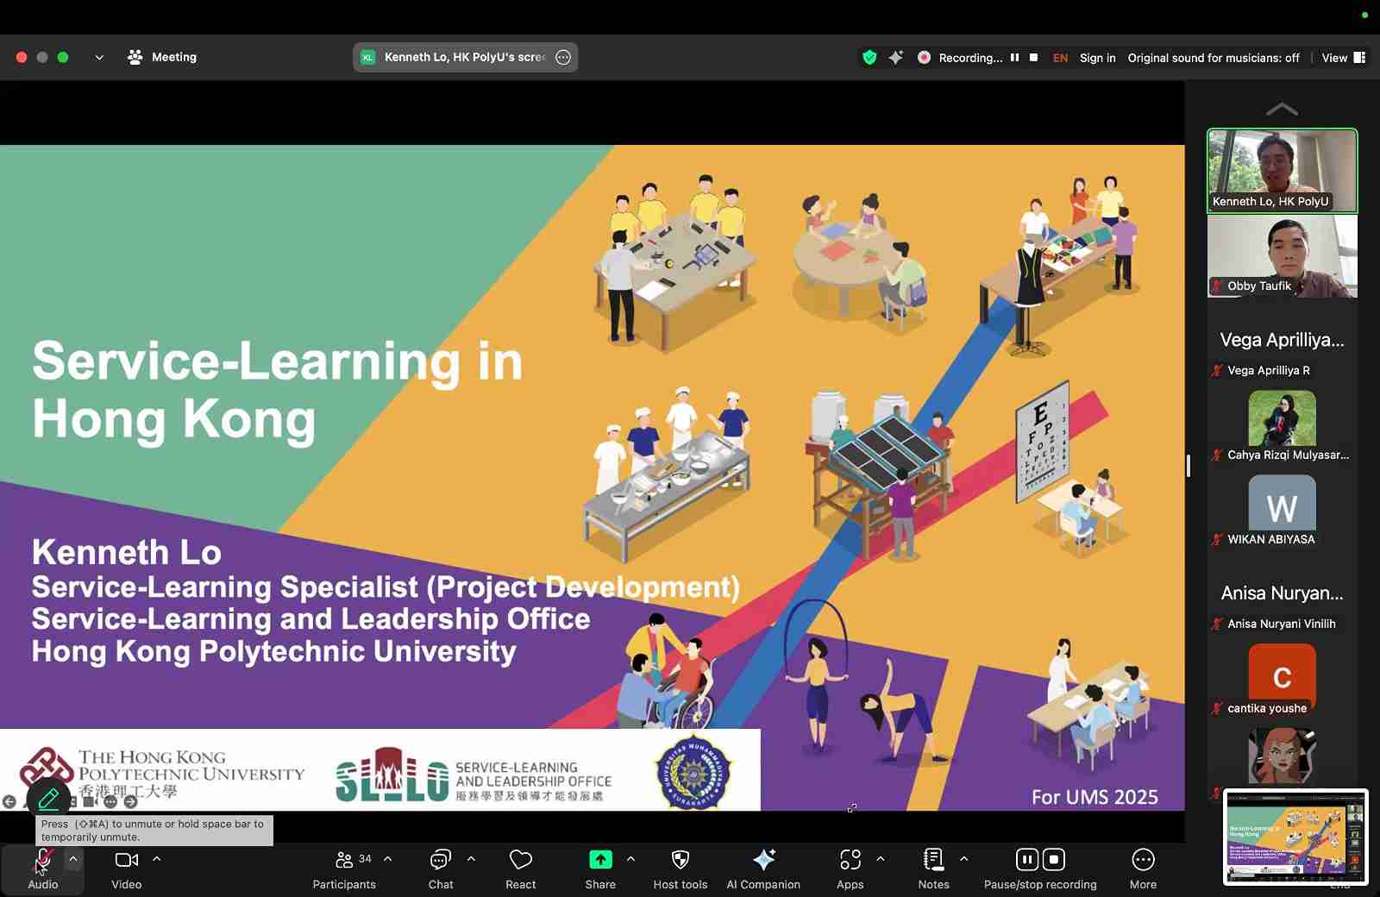
Task: Select cantika youshe participant tile
Action: [x=1283, y=679]
